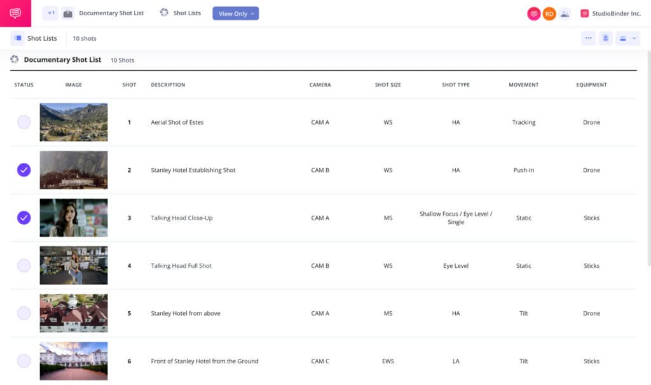Open more options with the ellipsis icon

click(x=589, y=38)
